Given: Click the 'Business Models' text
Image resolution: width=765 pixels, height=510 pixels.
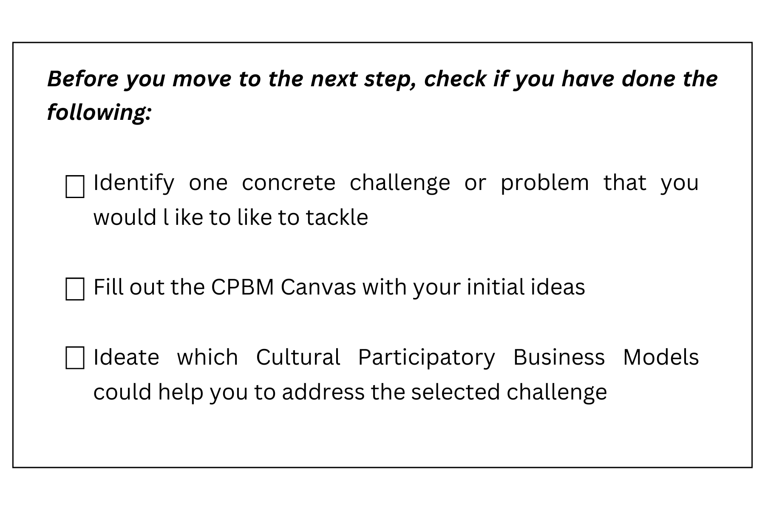Looking at the screenshot, I should coord(606,357).
